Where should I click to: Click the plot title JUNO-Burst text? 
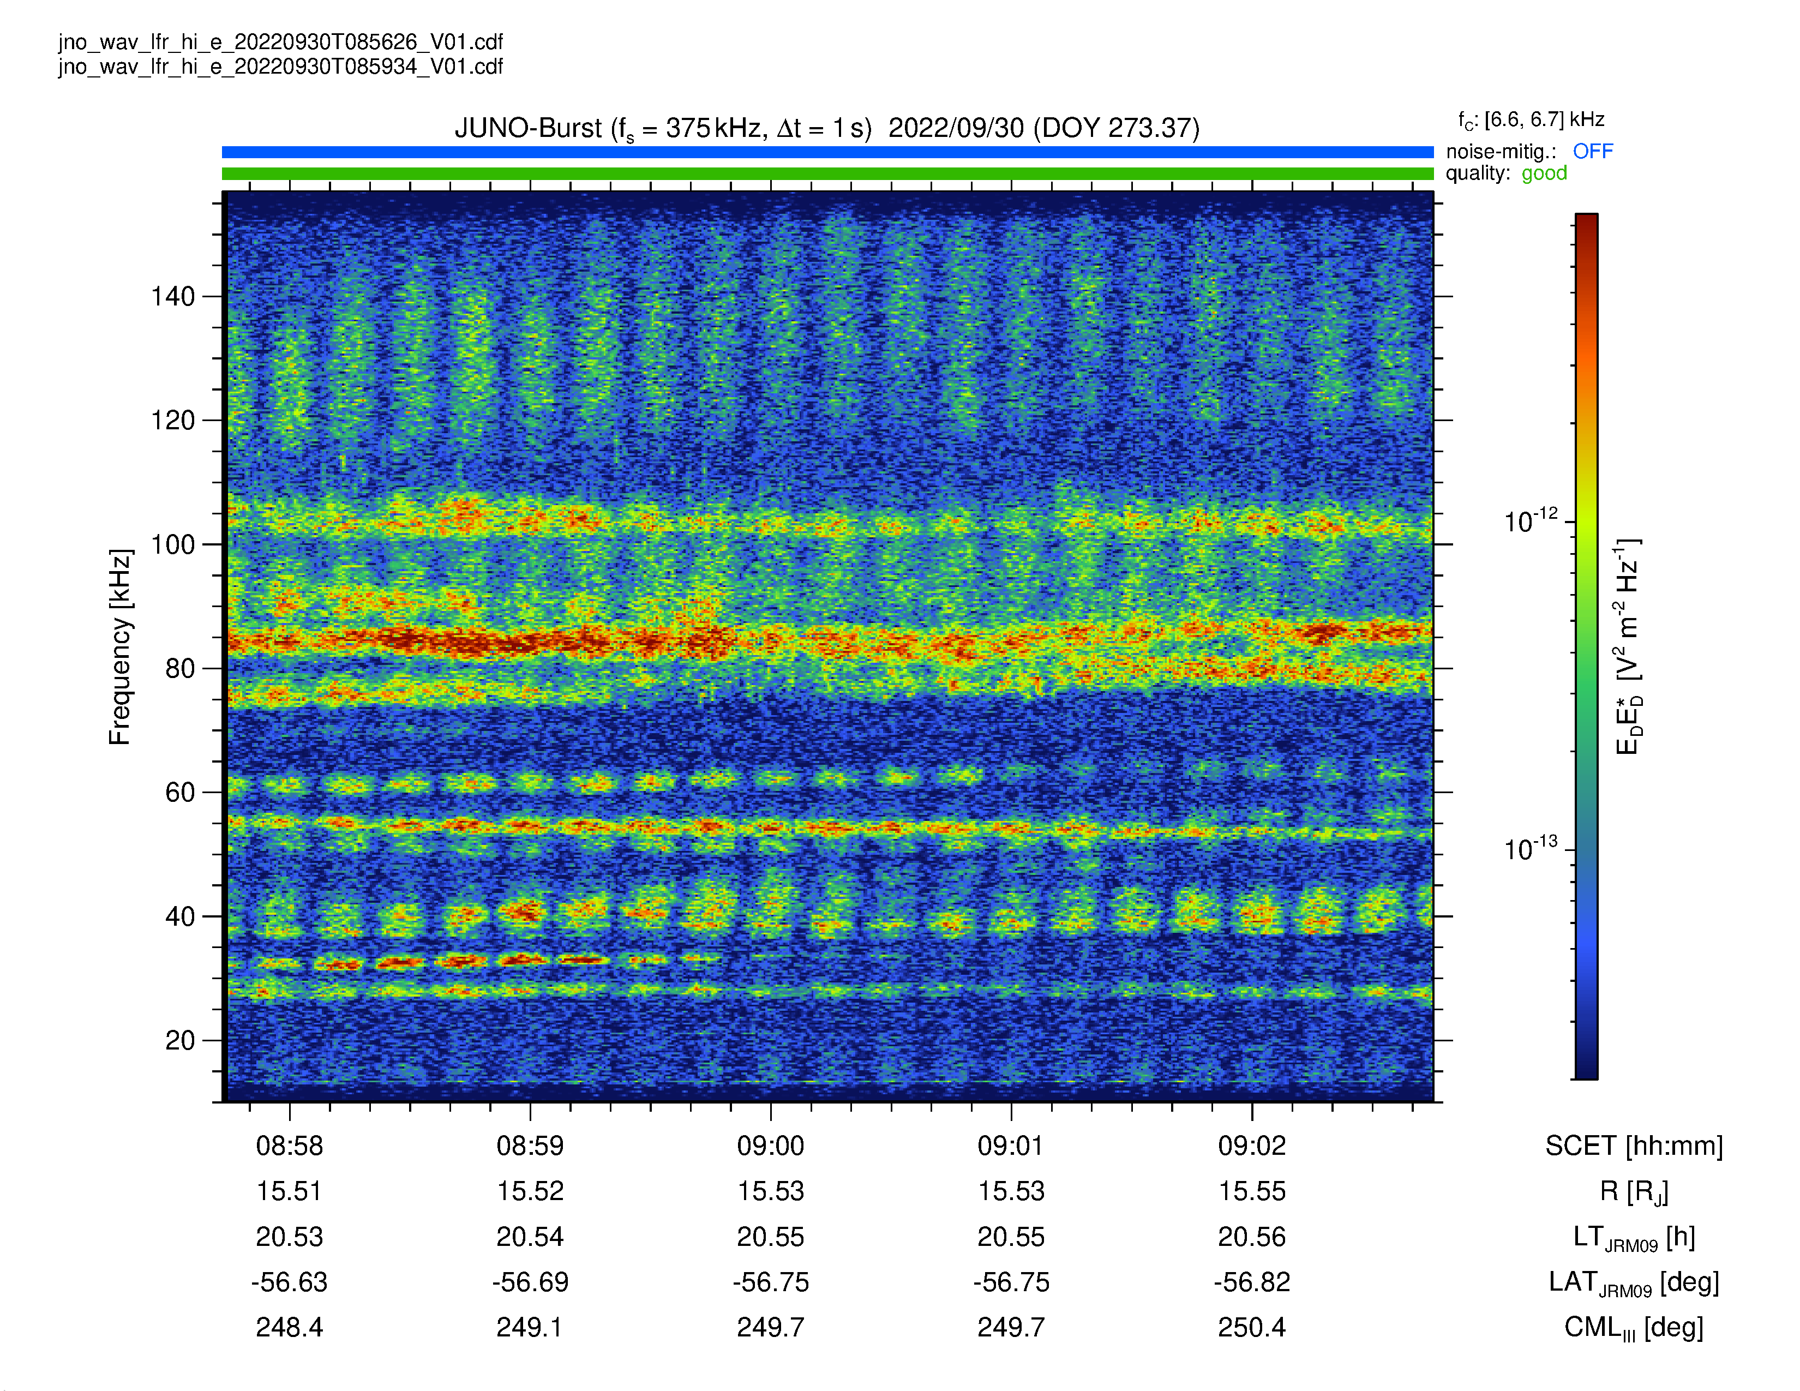pyautogui.click(x=827, y=129)
